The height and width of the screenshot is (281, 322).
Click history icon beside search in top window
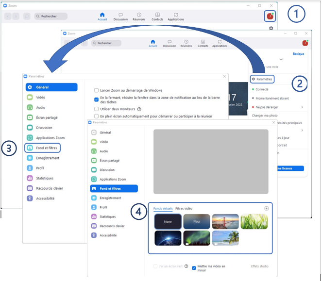tap(27, 16)
